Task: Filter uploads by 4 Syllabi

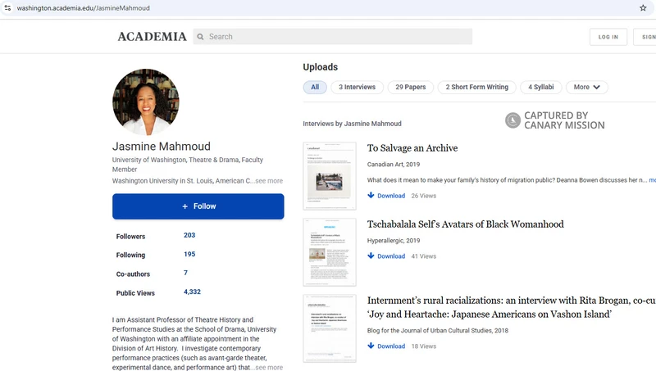Action: tap(540, 87)
